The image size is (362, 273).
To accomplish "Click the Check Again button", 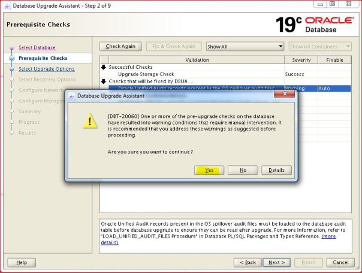I will tap(120, 46).
